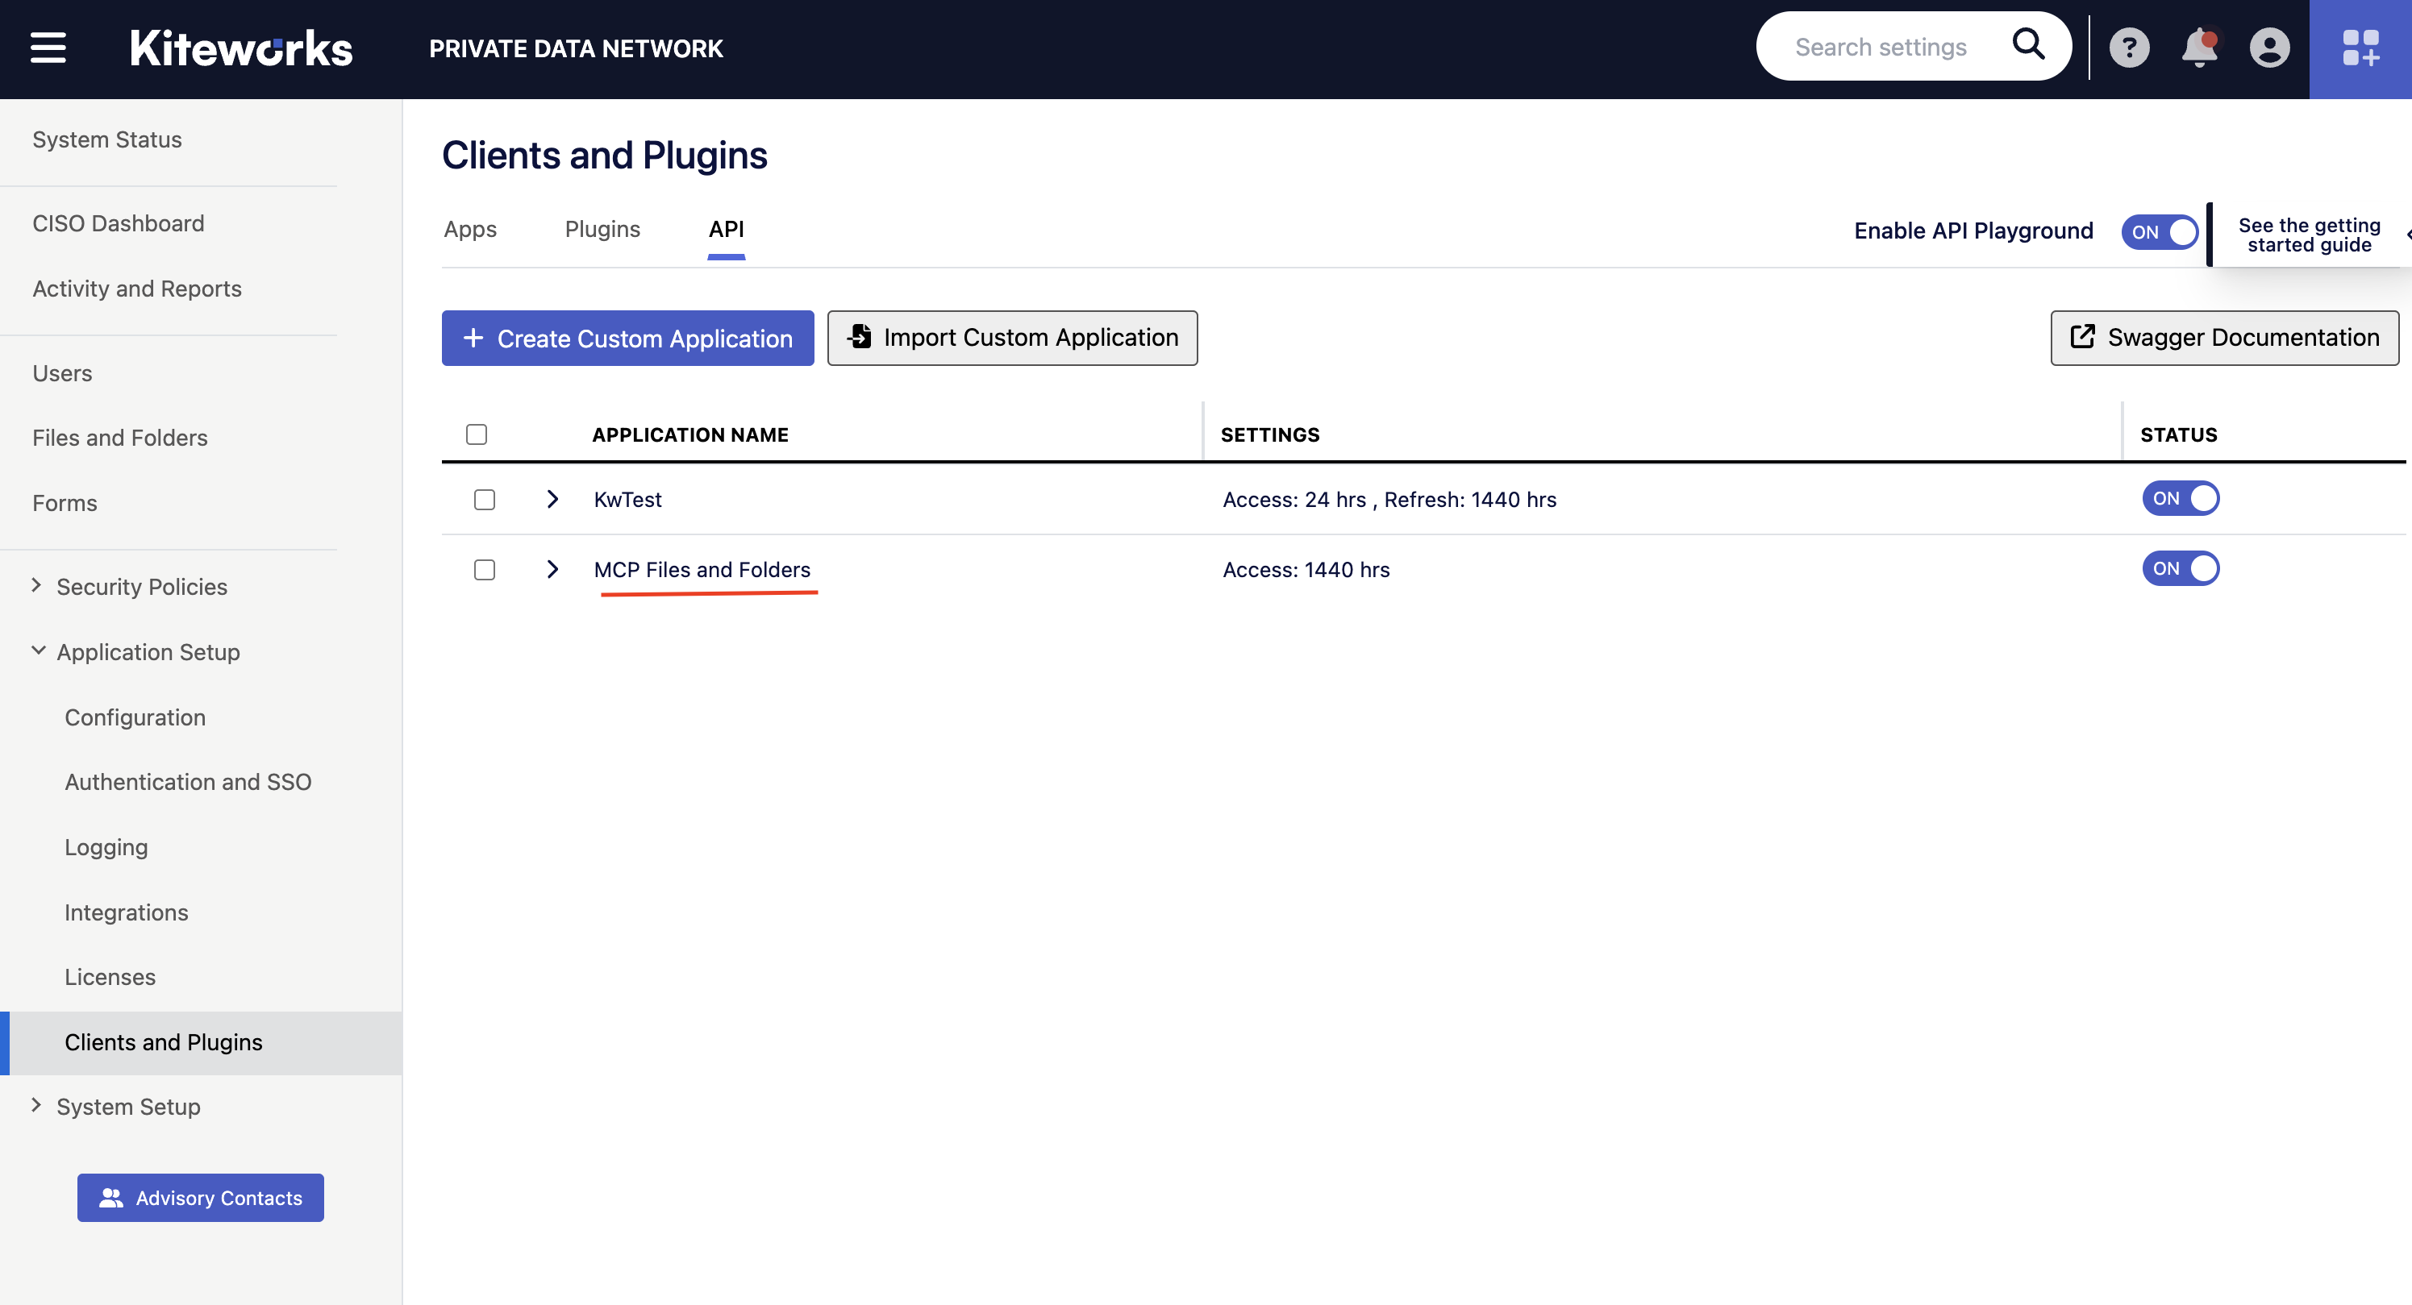
Task: Expand the Security Policies section
Action: [x=36, y=586]
